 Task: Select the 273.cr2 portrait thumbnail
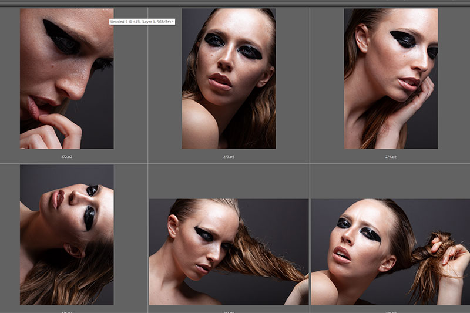229,79
